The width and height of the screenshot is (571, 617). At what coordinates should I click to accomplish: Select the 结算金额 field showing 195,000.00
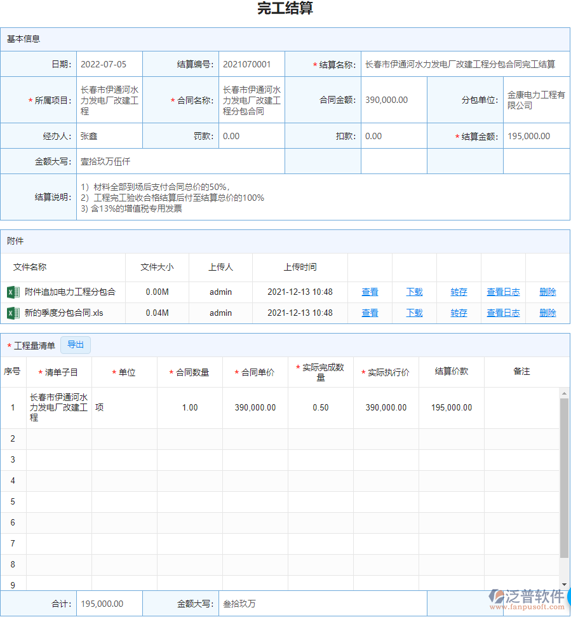tap(537, 136)
